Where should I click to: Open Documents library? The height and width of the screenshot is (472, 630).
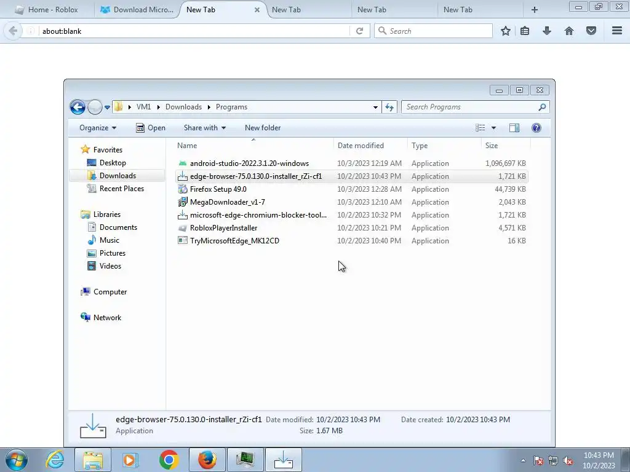point(118,227)
